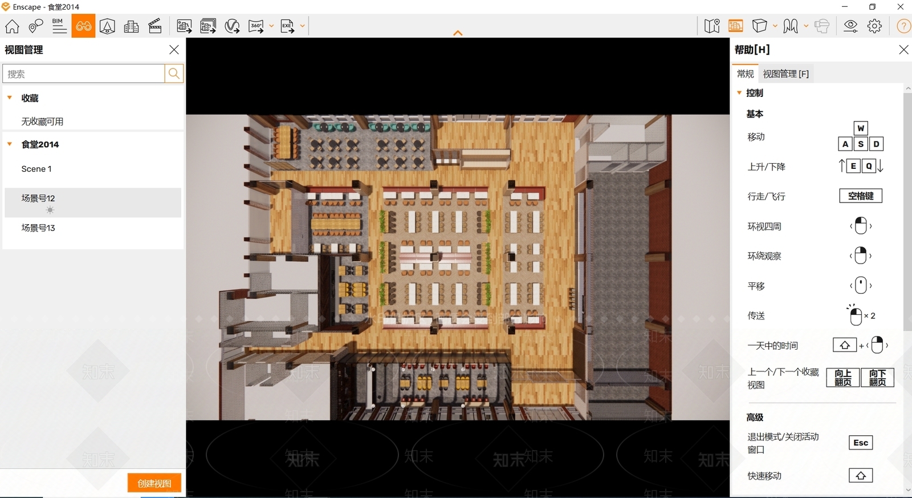This screenshot has width=912, height=498.
Task: Select the 场景号12 view
Action: 93,203
